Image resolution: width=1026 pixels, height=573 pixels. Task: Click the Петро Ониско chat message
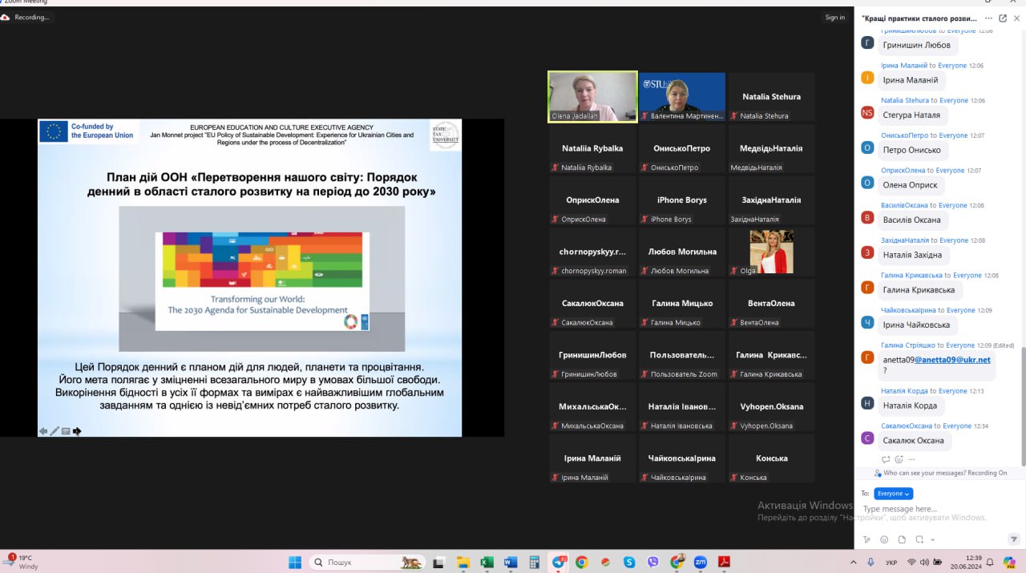click(x=911, y=150)
